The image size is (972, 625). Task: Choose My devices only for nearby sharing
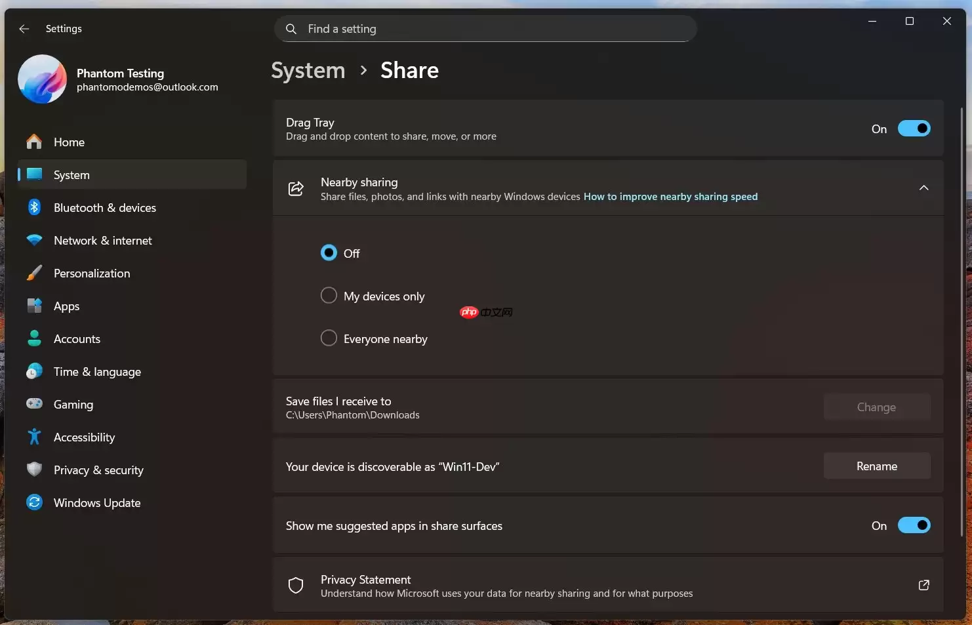[329, 295]
